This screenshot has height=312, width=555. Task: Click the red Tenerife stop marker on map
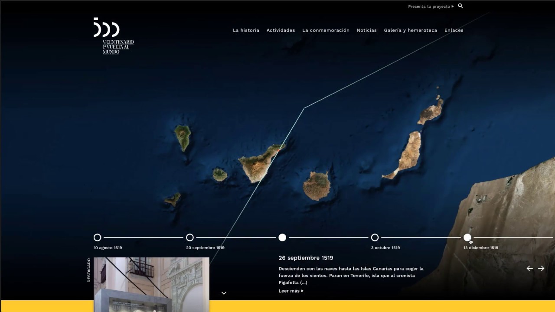(278, 150)
